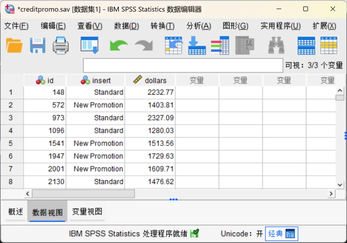347x243 pixels.
Task: Click the blue grid Insert cases icon
Action: click(x=306, y=46)
